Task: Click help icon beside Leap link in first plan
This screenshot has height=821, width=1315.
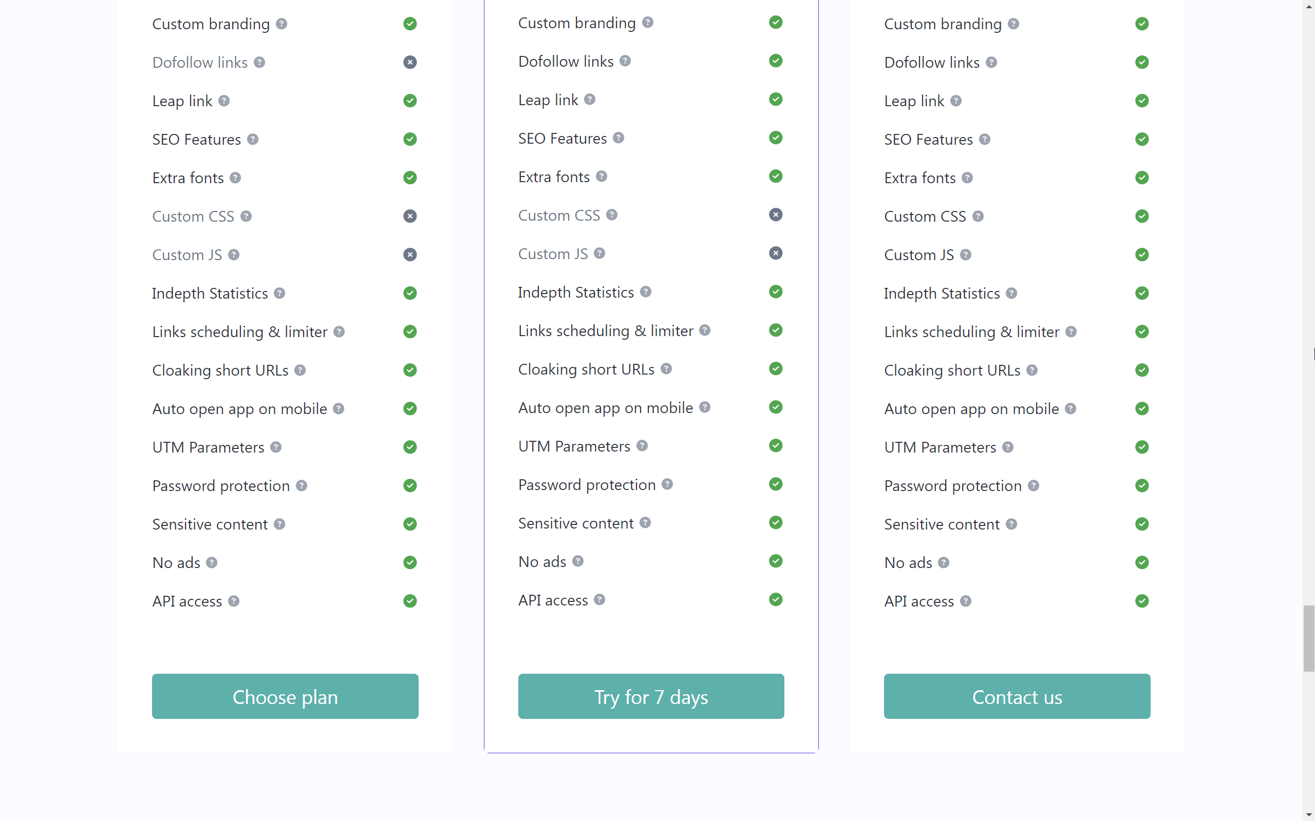Action: (x=224, y=101)
